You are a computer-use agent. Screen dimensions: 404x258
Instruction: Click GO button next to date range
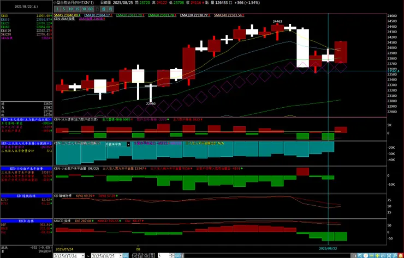126,256
